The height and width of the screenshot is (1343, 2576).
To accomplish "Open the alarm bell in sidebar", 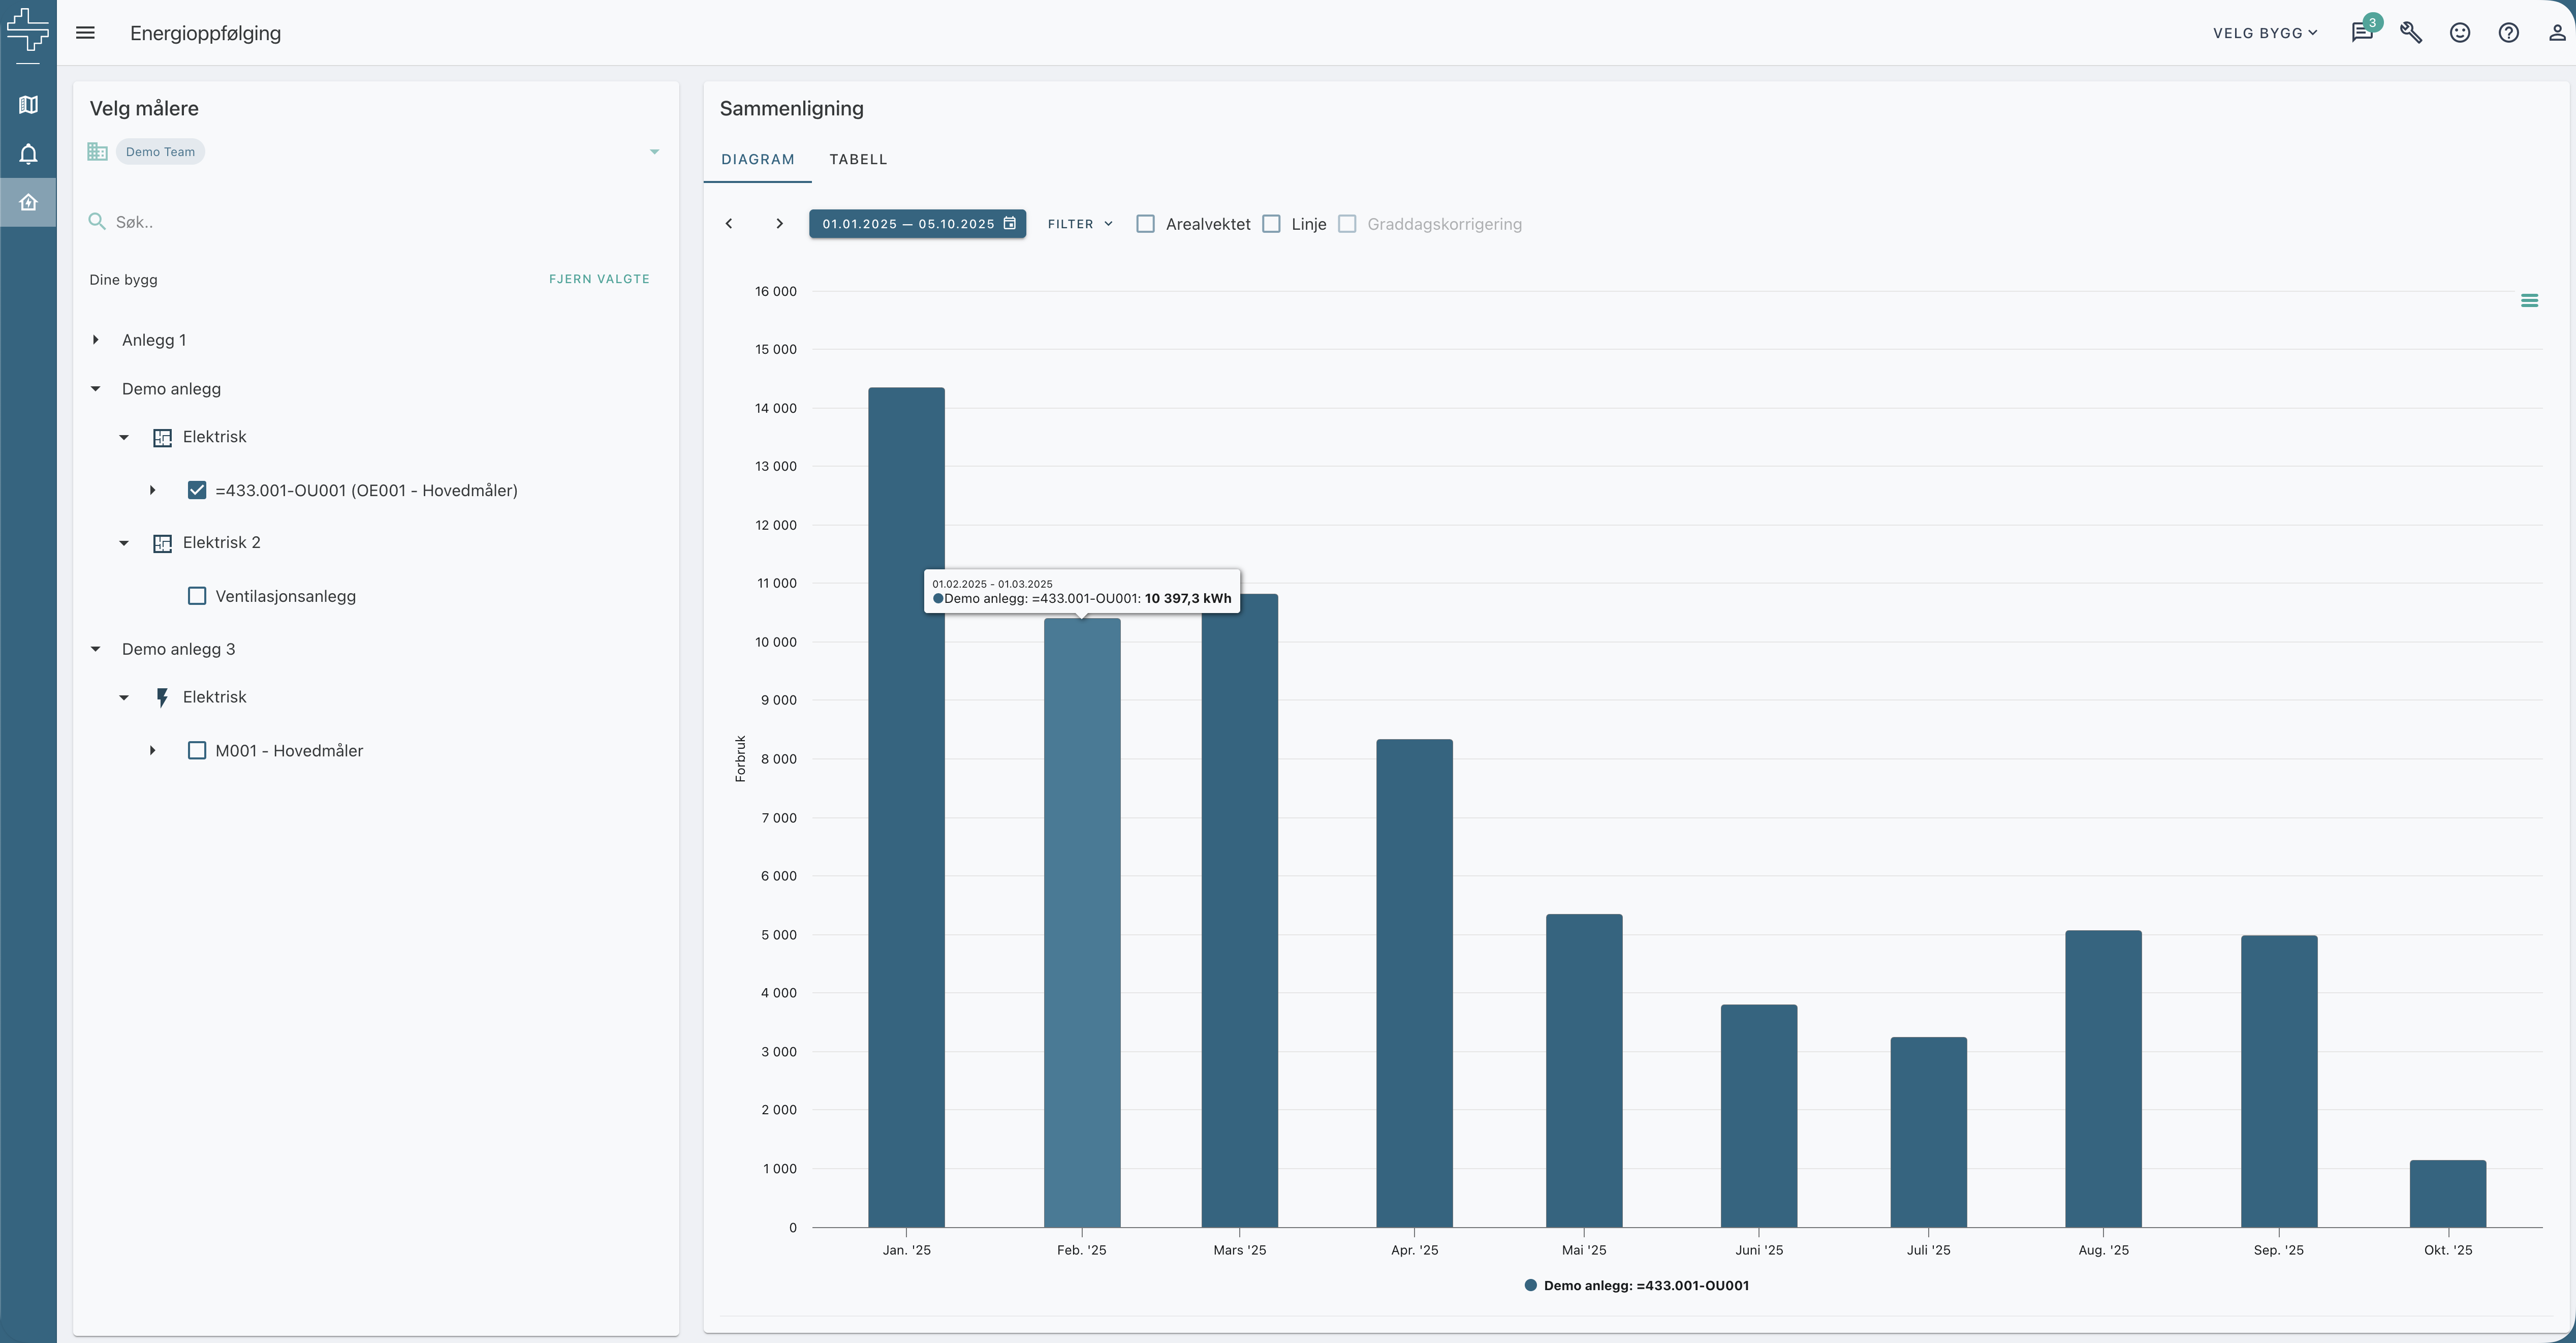I will tap(28, 154).
